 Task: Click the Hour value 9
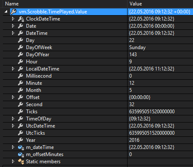[x=130, y=62]
